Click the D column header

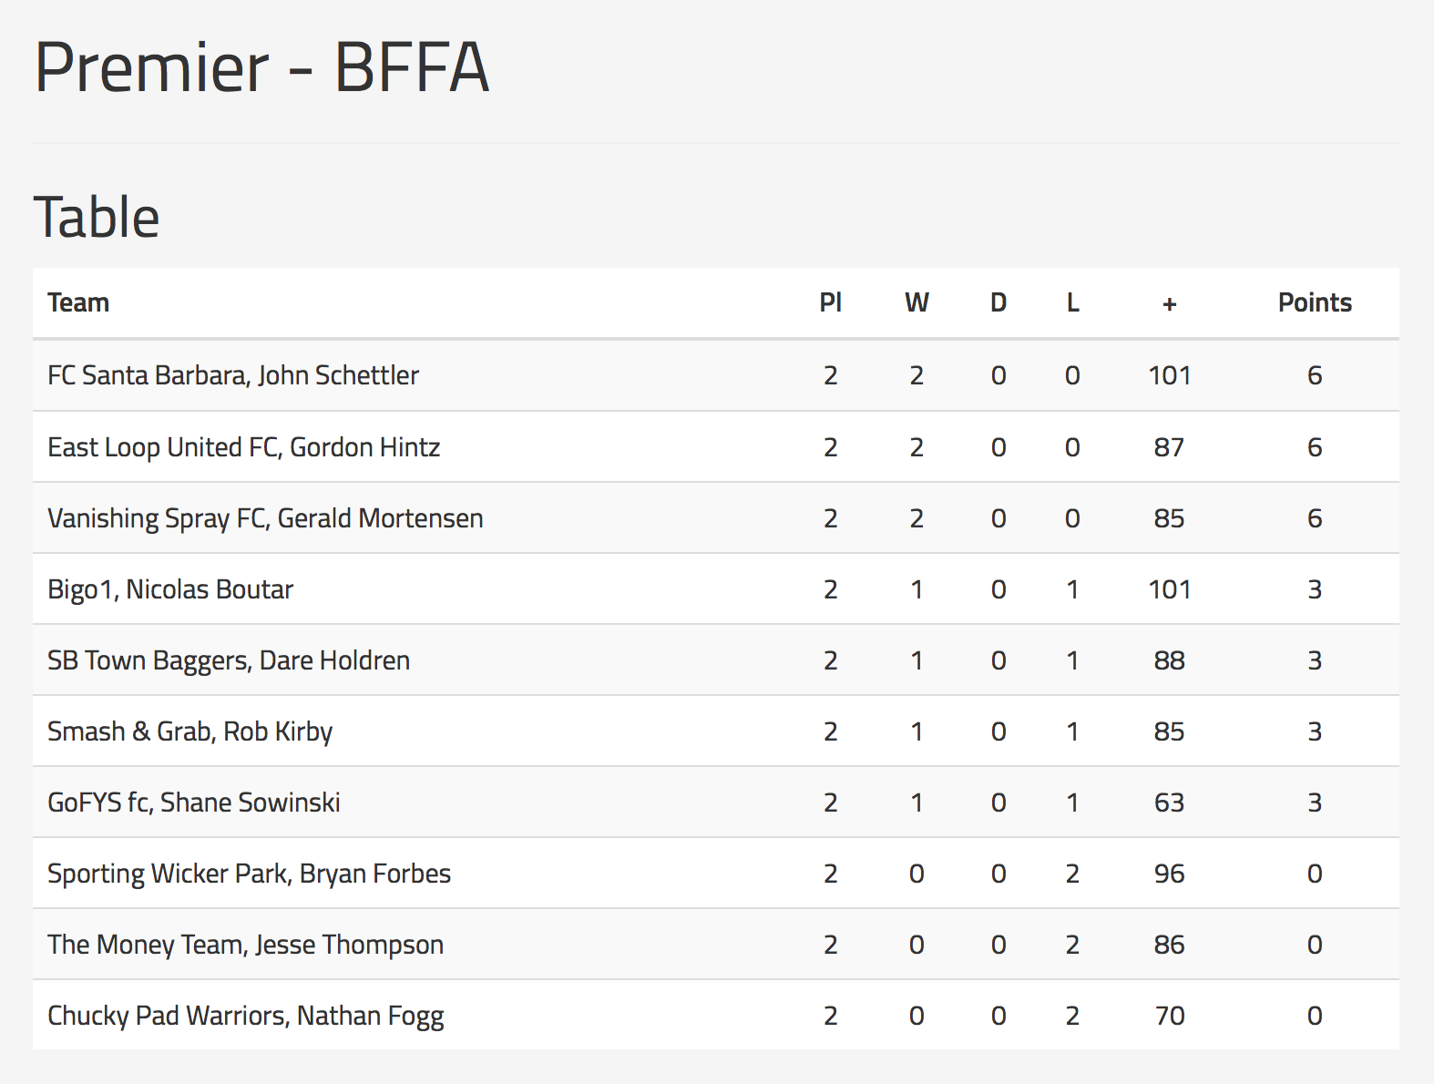point(999,302)
